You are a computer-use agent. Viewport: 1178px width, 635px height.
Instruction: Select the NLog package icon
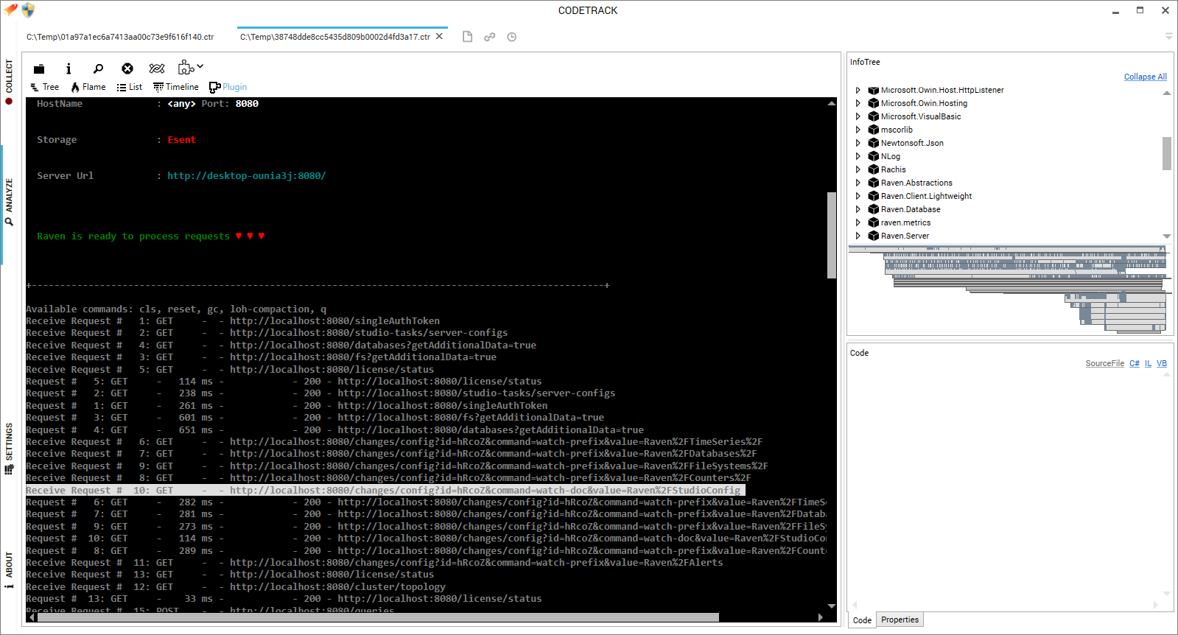pos(873,156)
